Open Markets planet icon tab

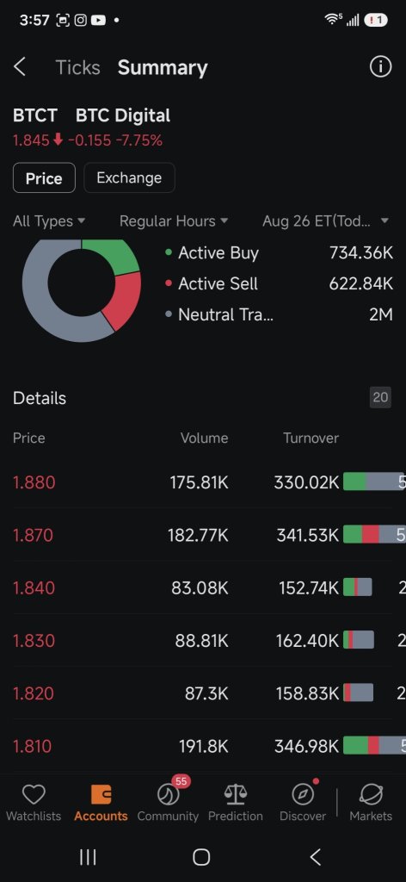371,804
